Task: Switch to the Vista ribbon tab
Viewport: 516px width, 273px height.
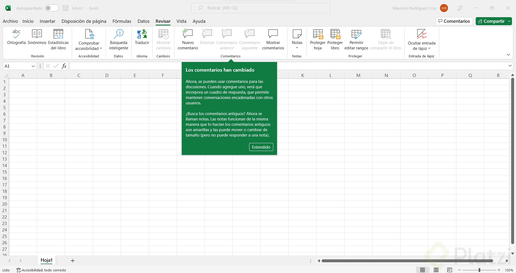Action: pyautogui.click(x=181, y=21)
